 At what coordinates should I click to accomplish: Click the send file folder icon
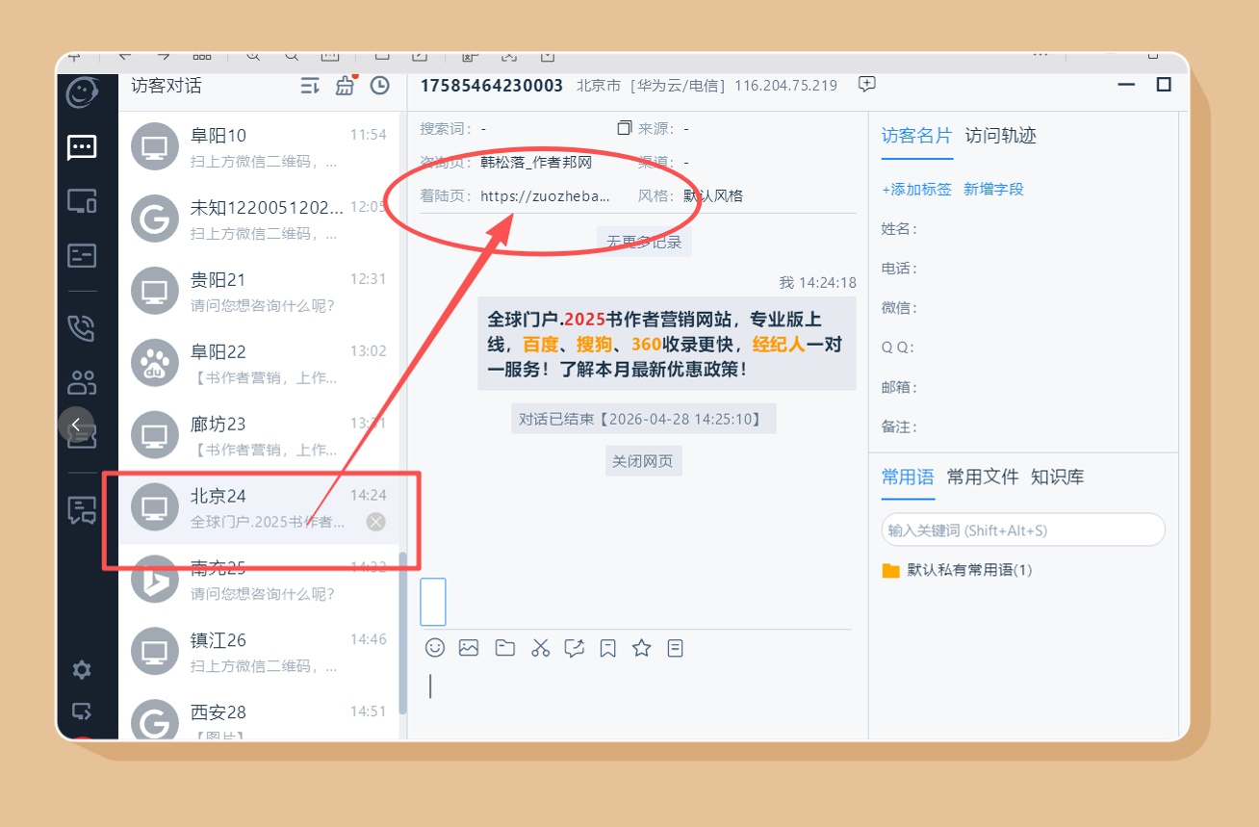[x=504, y=648]
